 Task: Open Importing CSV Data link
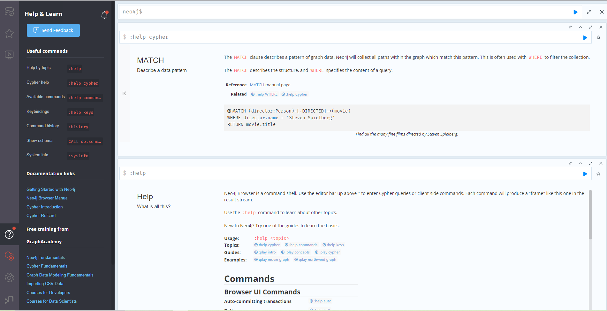pyautogui.click(x=45, y=284)
